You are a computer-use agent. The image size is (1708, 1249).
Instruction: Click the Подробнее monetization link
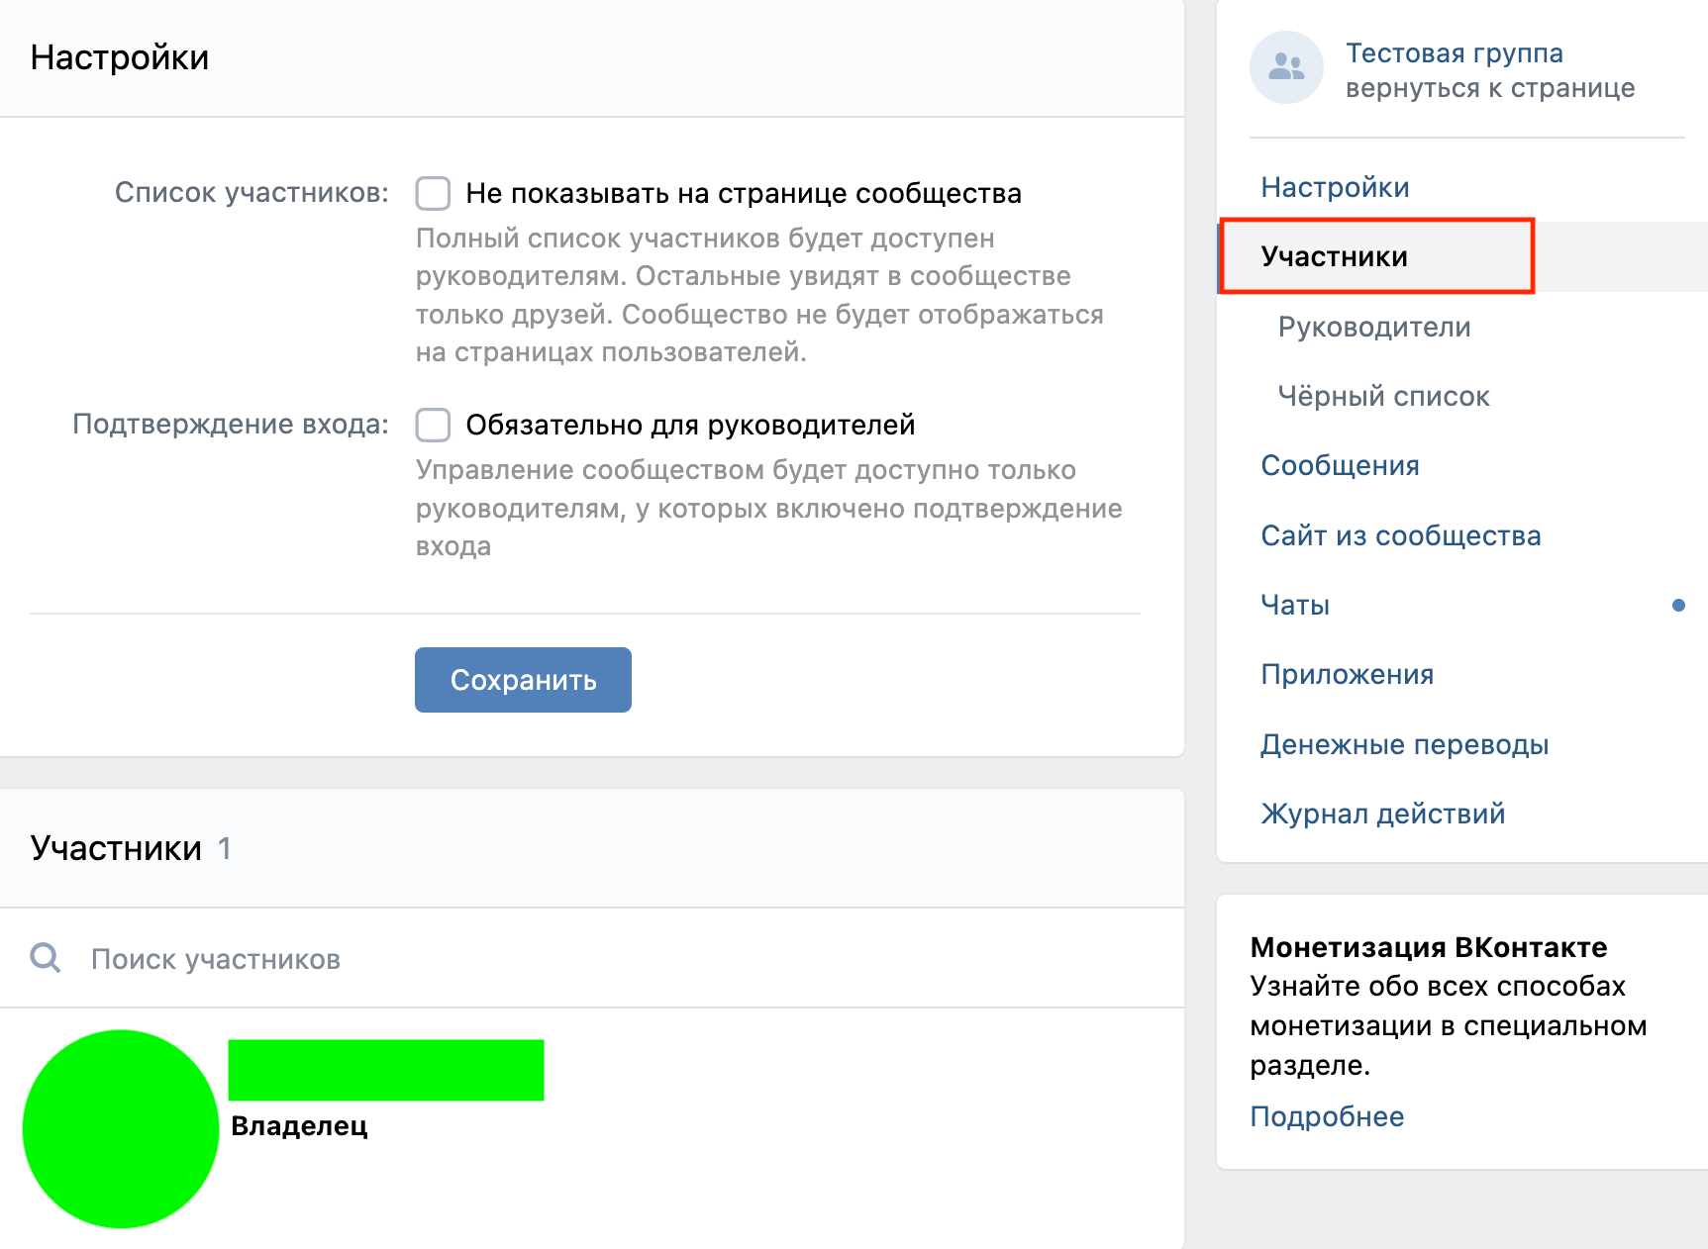coord(1327,1116)
